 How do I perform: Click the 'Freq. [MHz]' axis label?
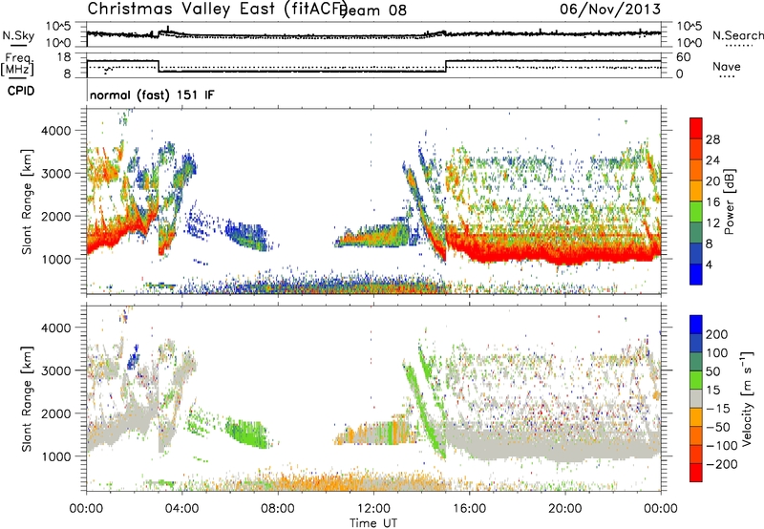point(17,65)
